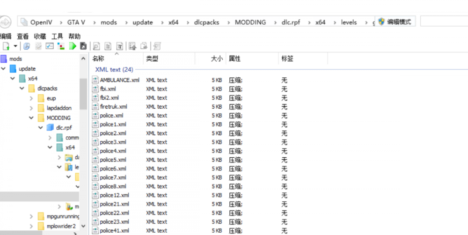Click the red-green blocks toolbar icon

[61, 46]
